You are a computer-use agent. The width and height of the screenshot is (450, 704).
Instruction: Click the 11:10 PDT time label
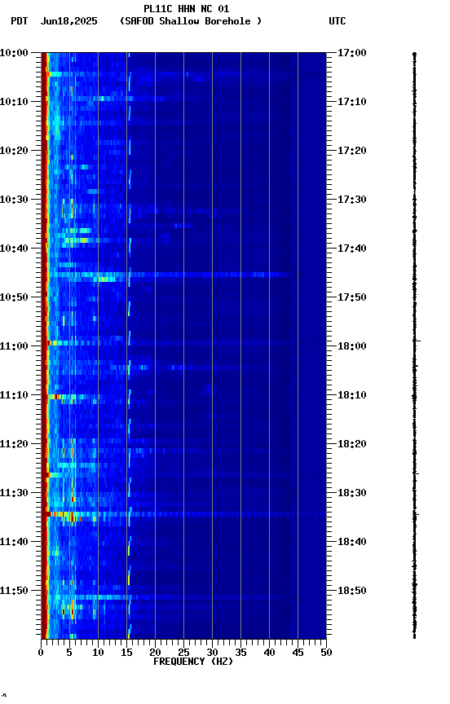point(14,395)
